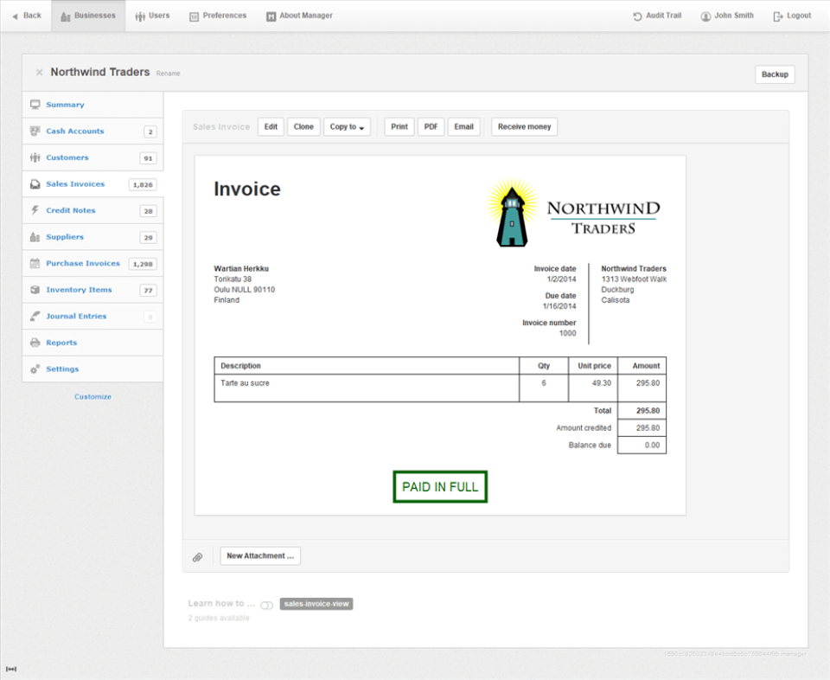830x680 pixels.
Task: Click the "Rename" link beside Northwind Traders
Action: pyautogui.click(x=168, y=74)
